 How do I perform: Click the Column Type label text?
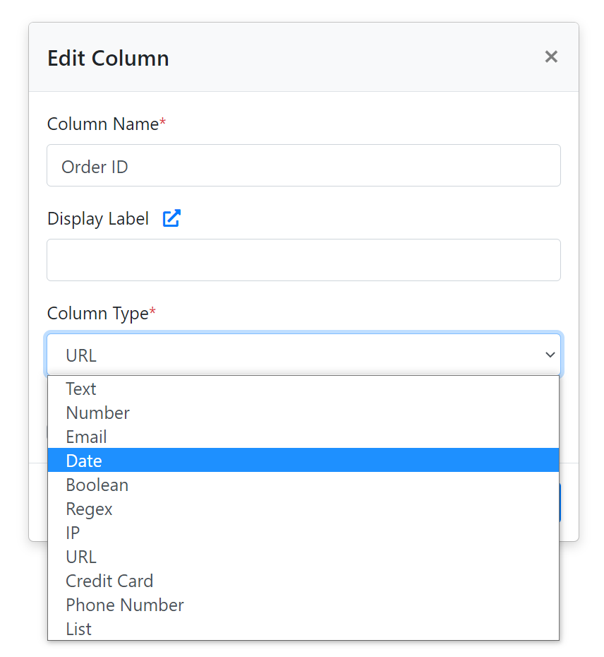click(97, 314)
